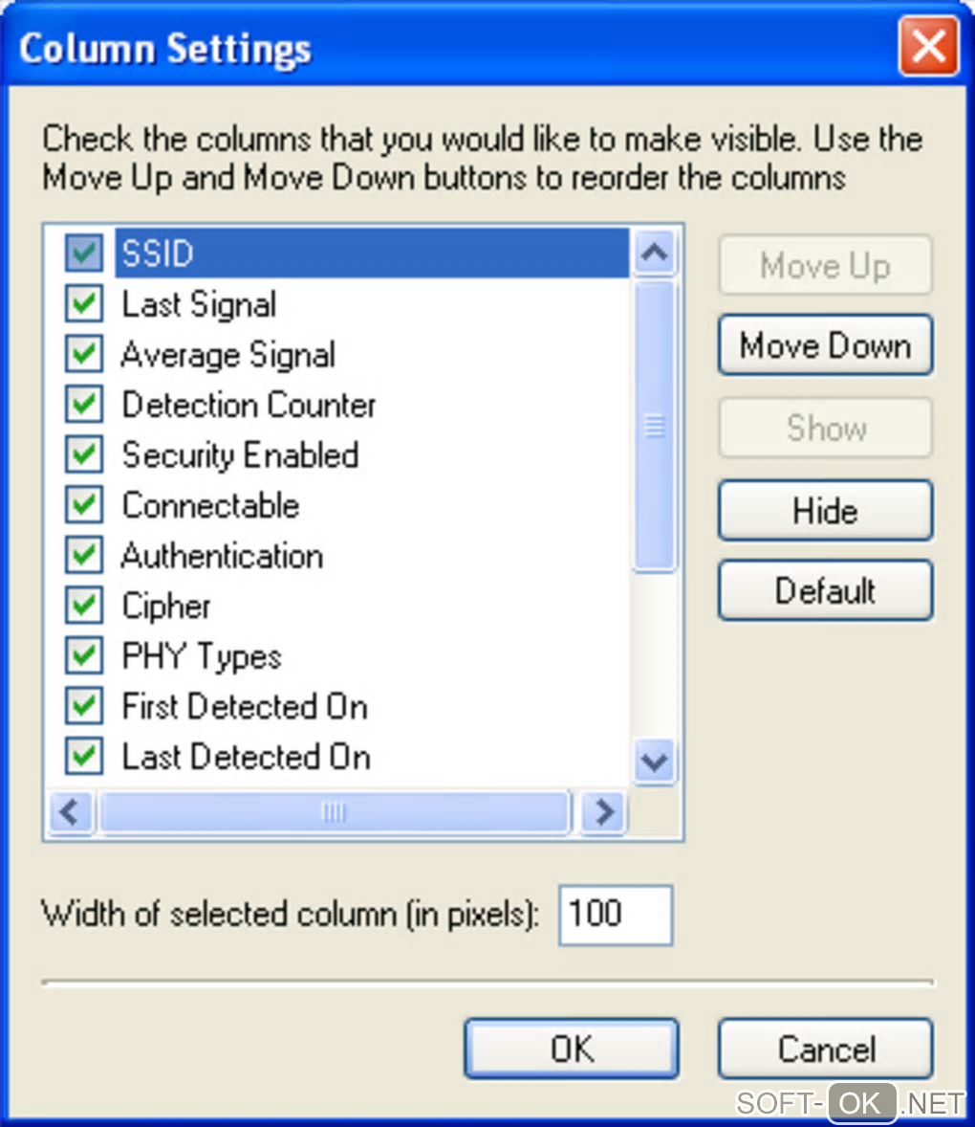This screenshot has height=1127, width=975.
Task: Reset columns with Default button
Action: coord(825,591)
